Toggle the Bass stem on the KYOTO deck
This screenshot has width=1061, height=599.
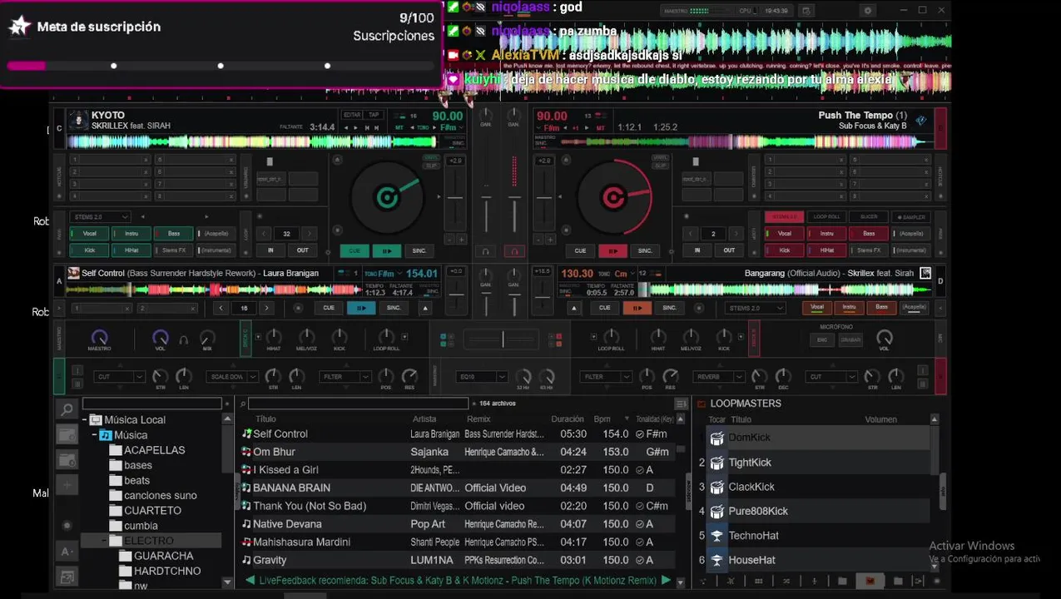173,234
